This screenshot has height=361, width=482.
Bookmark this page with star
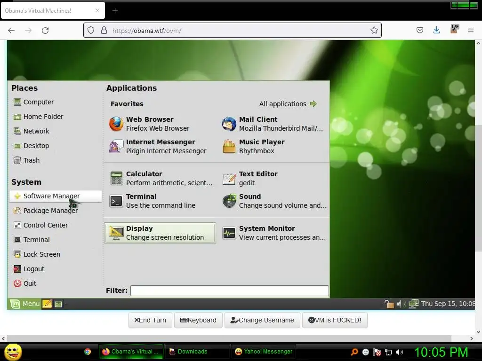[374, 30]
